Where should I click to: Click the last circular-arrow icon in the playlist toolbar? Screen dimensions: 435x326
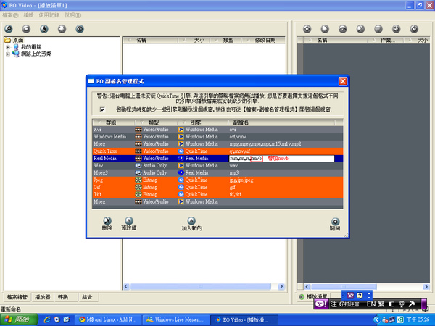coord(414,29)
